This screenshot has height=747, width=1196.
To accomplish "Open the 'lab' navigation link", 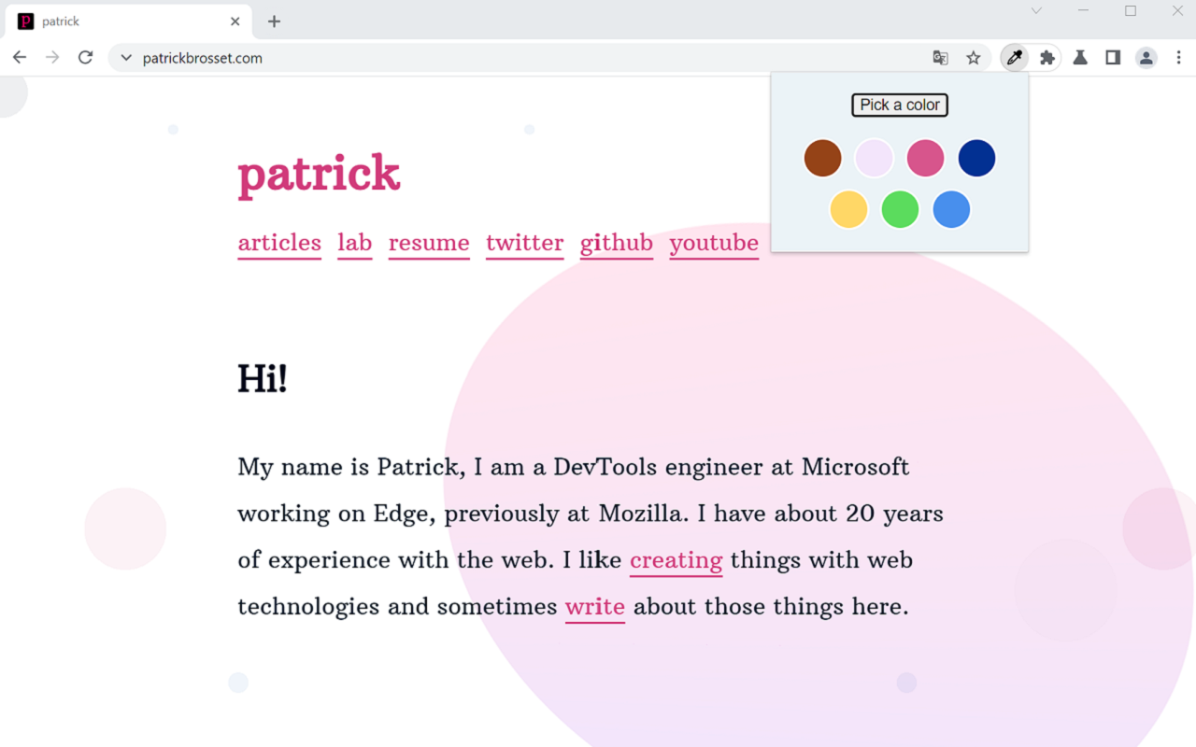I will tap(355, 244).
